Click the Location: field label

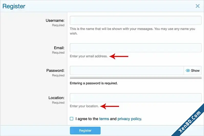pyautogui.click(x=57, y=98)
